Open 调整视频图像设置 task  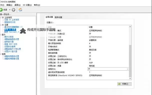click(x=12, y=59)
